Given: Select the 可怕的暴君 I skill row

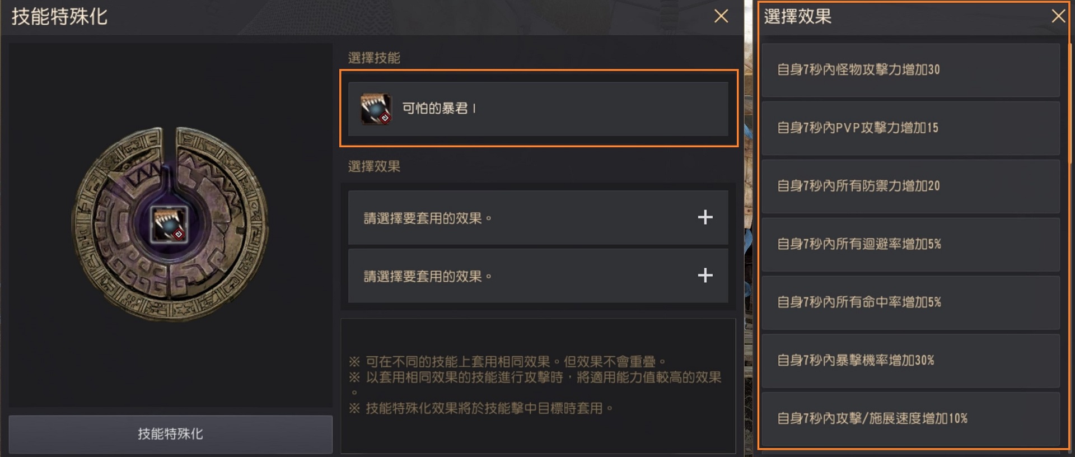Looking at the screenshot, I should tap(538, 109).
